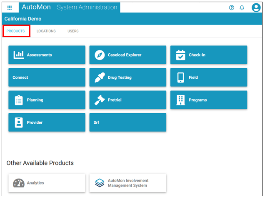Open the Srf product tile
265x197 pixels.
click(x=128, y=122)
